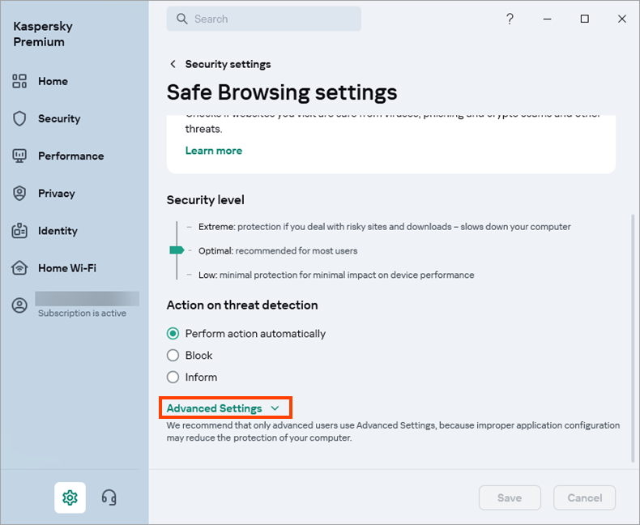Expand the Advanced Settings section
This screenshot has width=640, height=525.
pyautogui.click(x=223, y=408)
